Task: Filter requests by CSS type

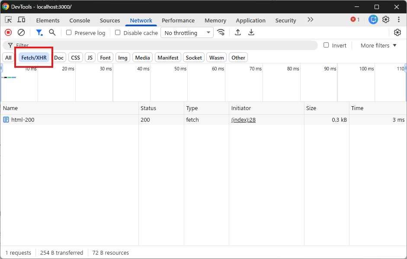Action: (76, 57)
